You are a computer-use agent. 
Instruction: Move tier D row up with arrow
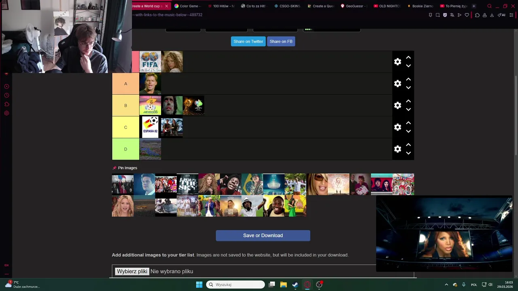click(x=408, y=145)
